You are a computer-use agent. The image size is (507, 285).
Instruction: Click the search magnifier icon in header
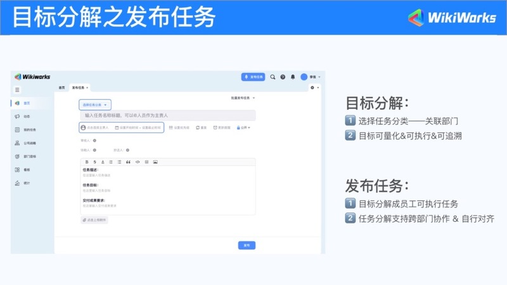click(273, 77)
